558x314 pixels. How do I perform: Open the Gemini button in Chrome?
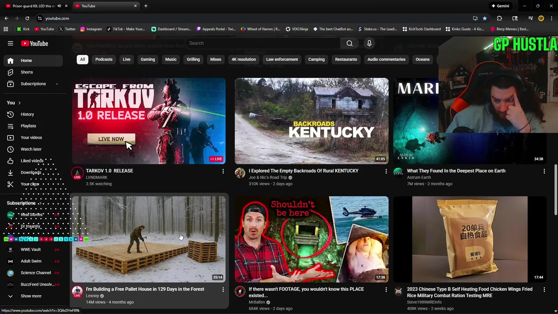(500, 6)
